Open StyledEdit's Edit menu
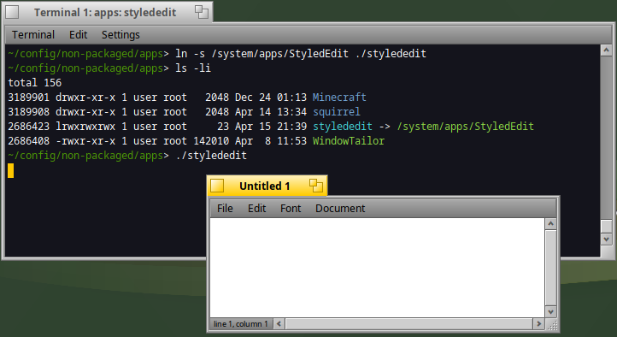The image size is (617, 337). click(x=256, y=208)
